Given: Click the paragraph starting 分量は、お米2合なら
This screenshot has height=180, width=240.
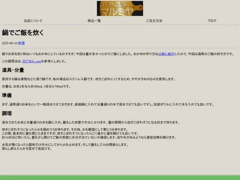Looking at the screenshot, I should point(36,87).
